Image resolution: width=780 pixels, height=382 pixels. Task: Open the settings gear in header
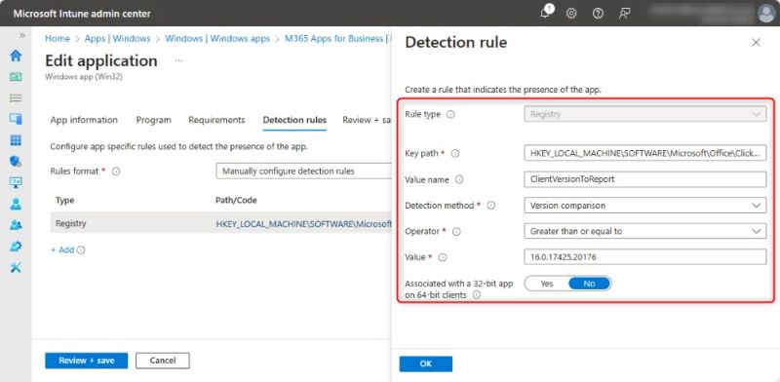coord(571,14)
